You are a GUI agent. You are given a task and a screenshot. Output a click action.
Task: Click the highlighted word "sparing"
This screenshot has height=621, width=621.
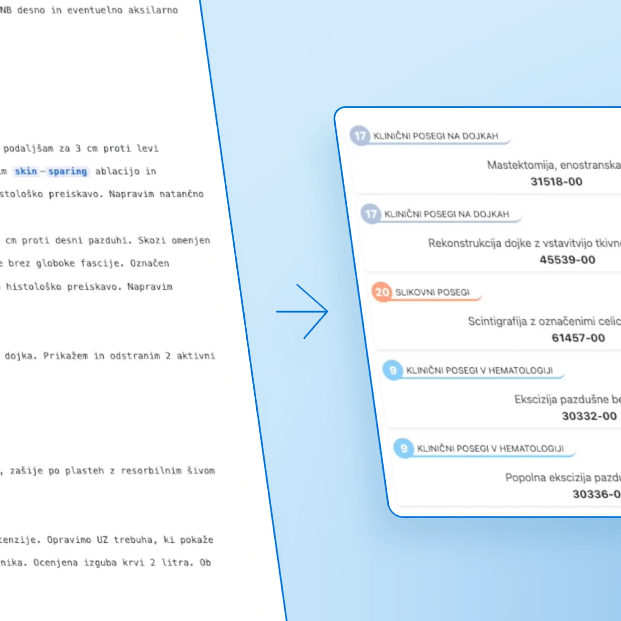[68, 171]
